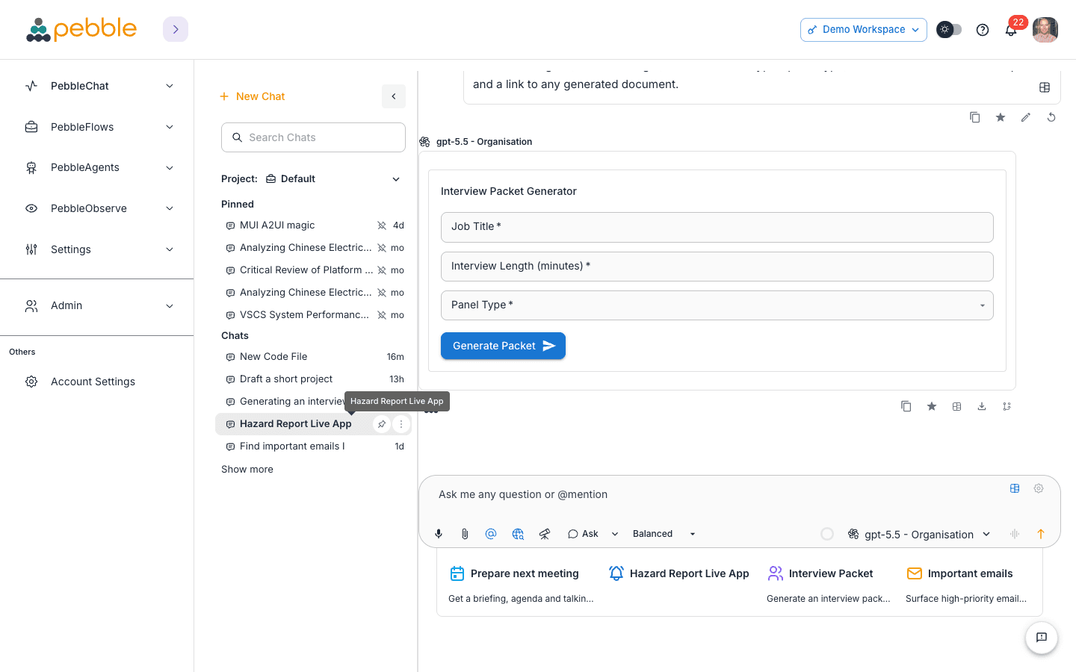Toggle the dark mode switch
Image resolution: width=1076 pixels, height=672 pixels.
949,30
